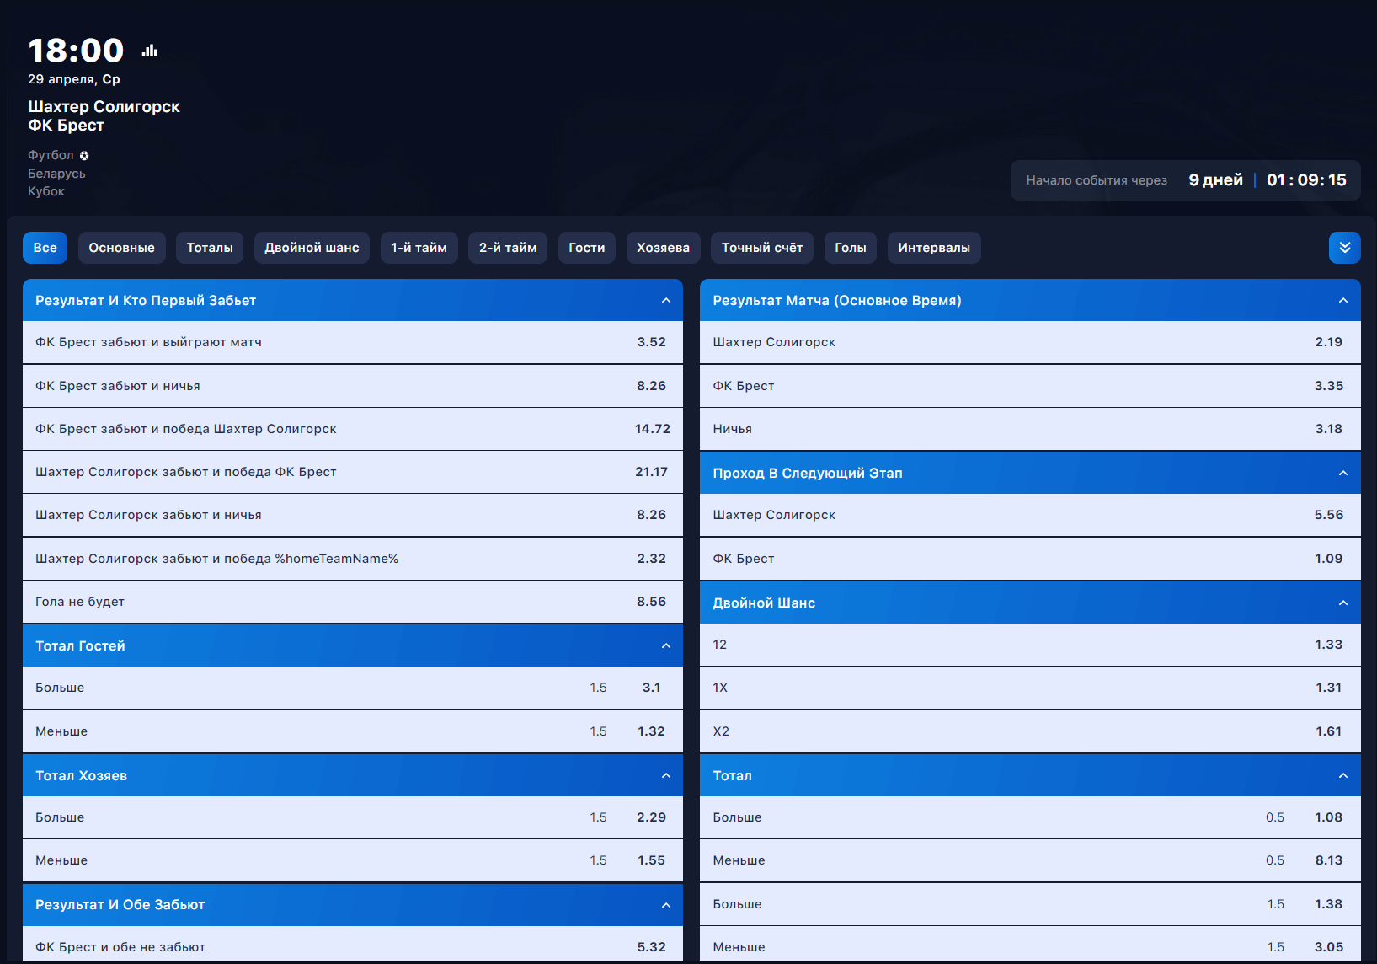
Task: Choose Тотал Больше 1.5 at 1.38
Action: (1030, 904)
